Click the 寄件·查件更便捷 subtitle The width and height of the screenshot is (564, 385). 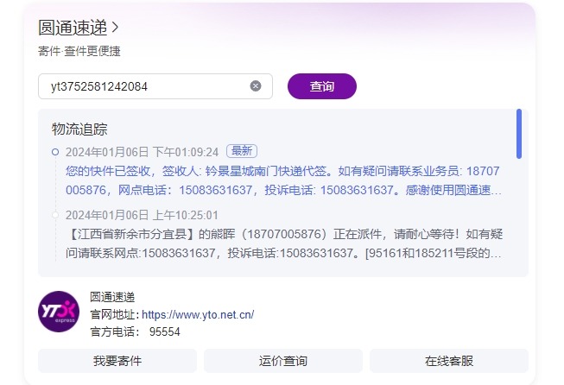pyautogui.click(x=79, y=51)
